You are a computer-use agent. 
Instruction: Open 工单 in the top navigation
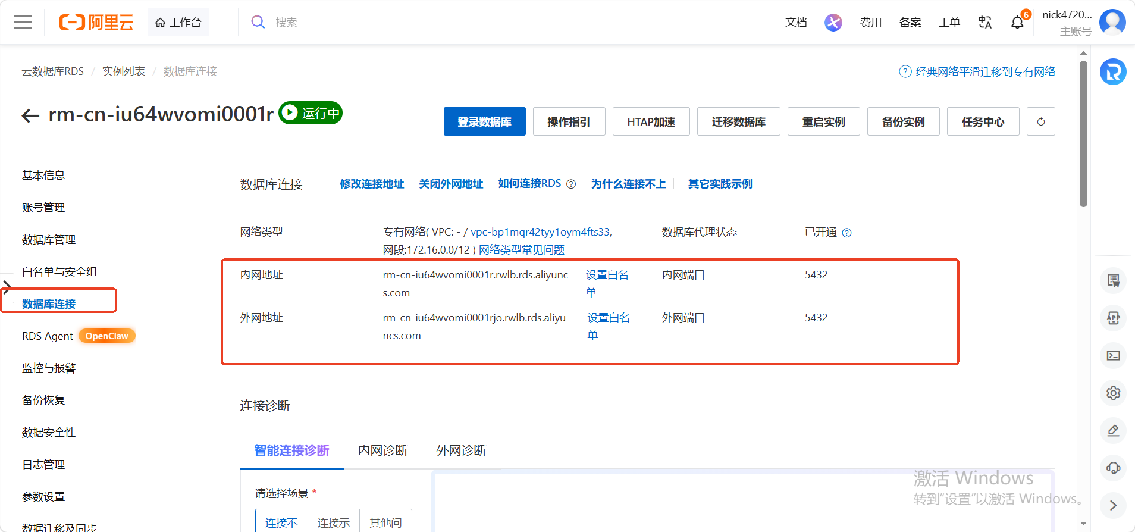click(949, 23)
